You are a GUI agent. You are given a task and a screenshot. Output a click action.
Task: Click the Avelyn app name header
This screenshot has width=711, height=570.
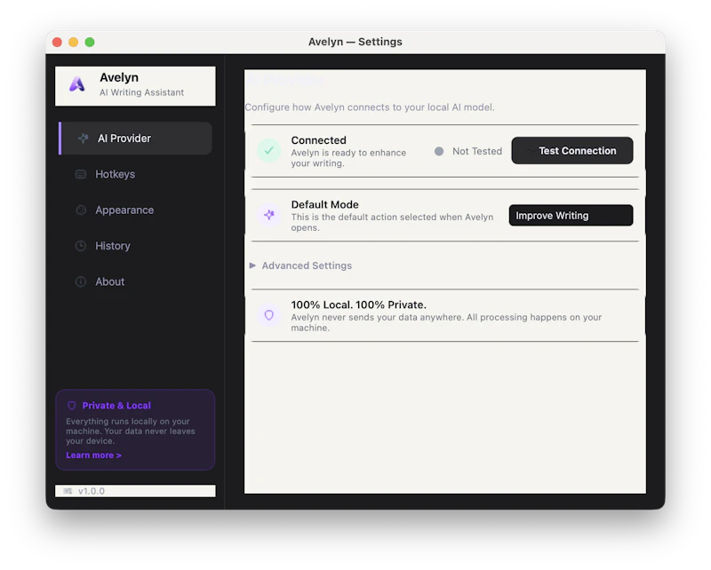(119, 77)
